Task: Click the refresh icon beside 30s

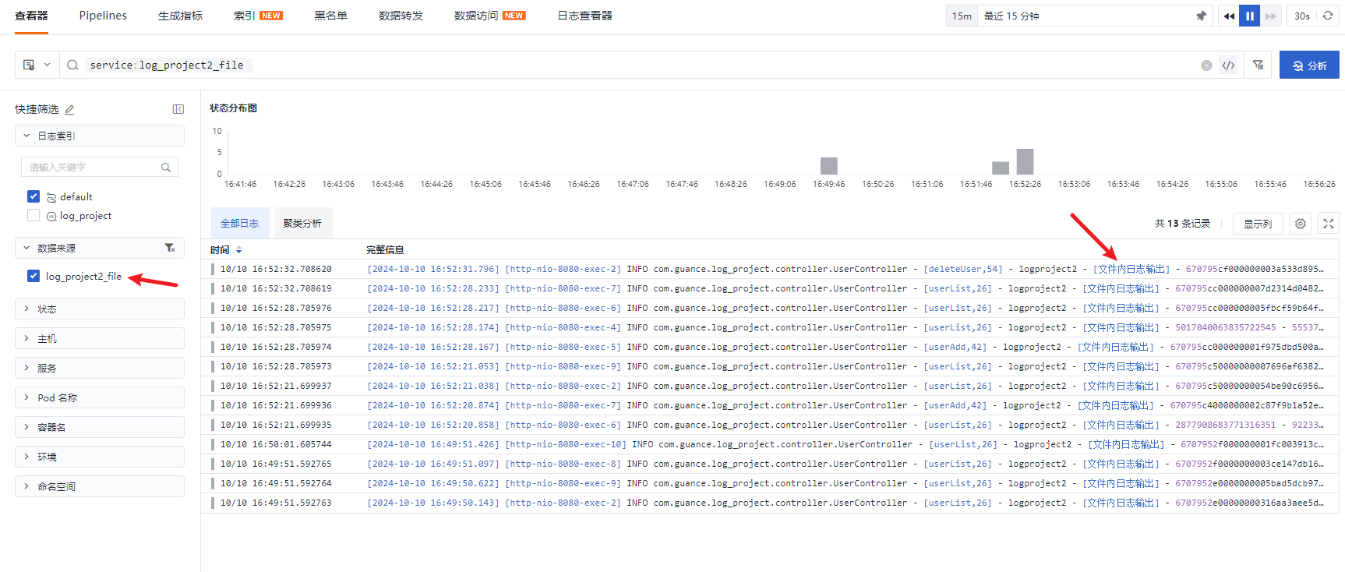Action: tap(1328, 16)
